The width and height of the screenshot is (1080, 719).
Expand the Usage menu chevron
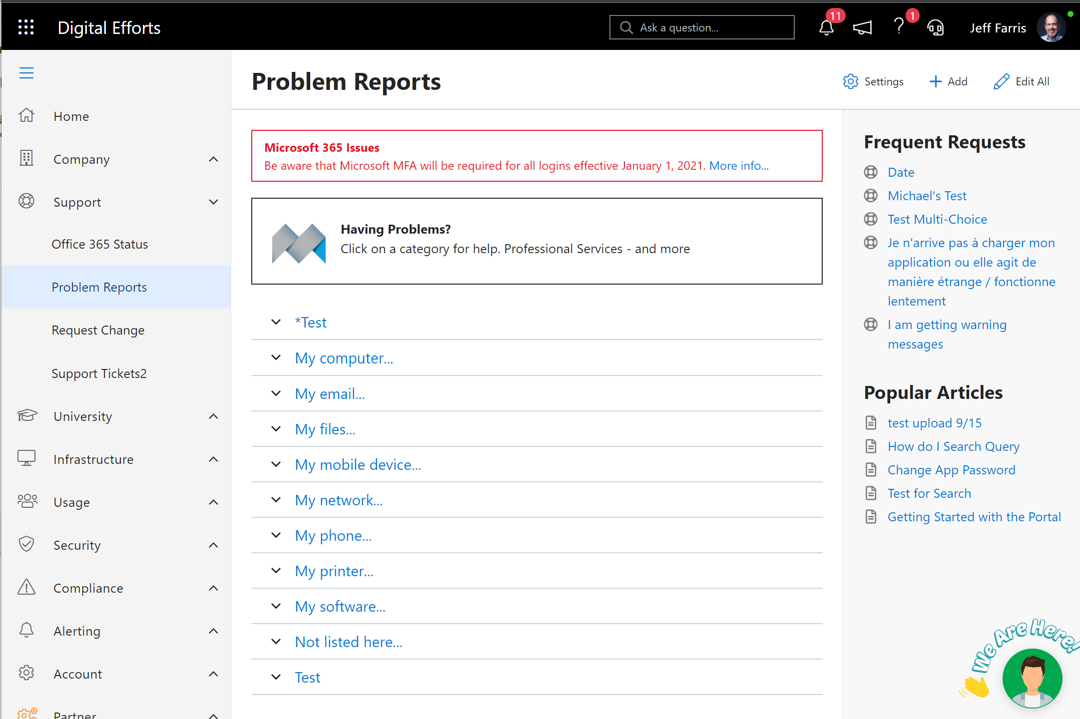pyautogui.click(x=213, y=502)
